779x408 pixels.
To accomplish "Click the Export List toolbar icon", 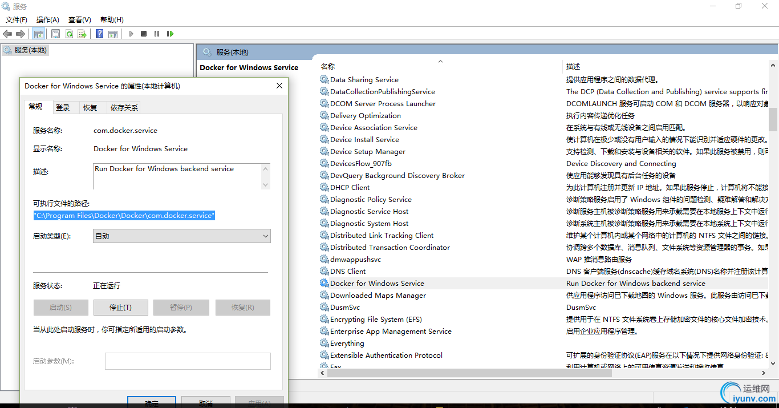I will (x=82, y=34).
